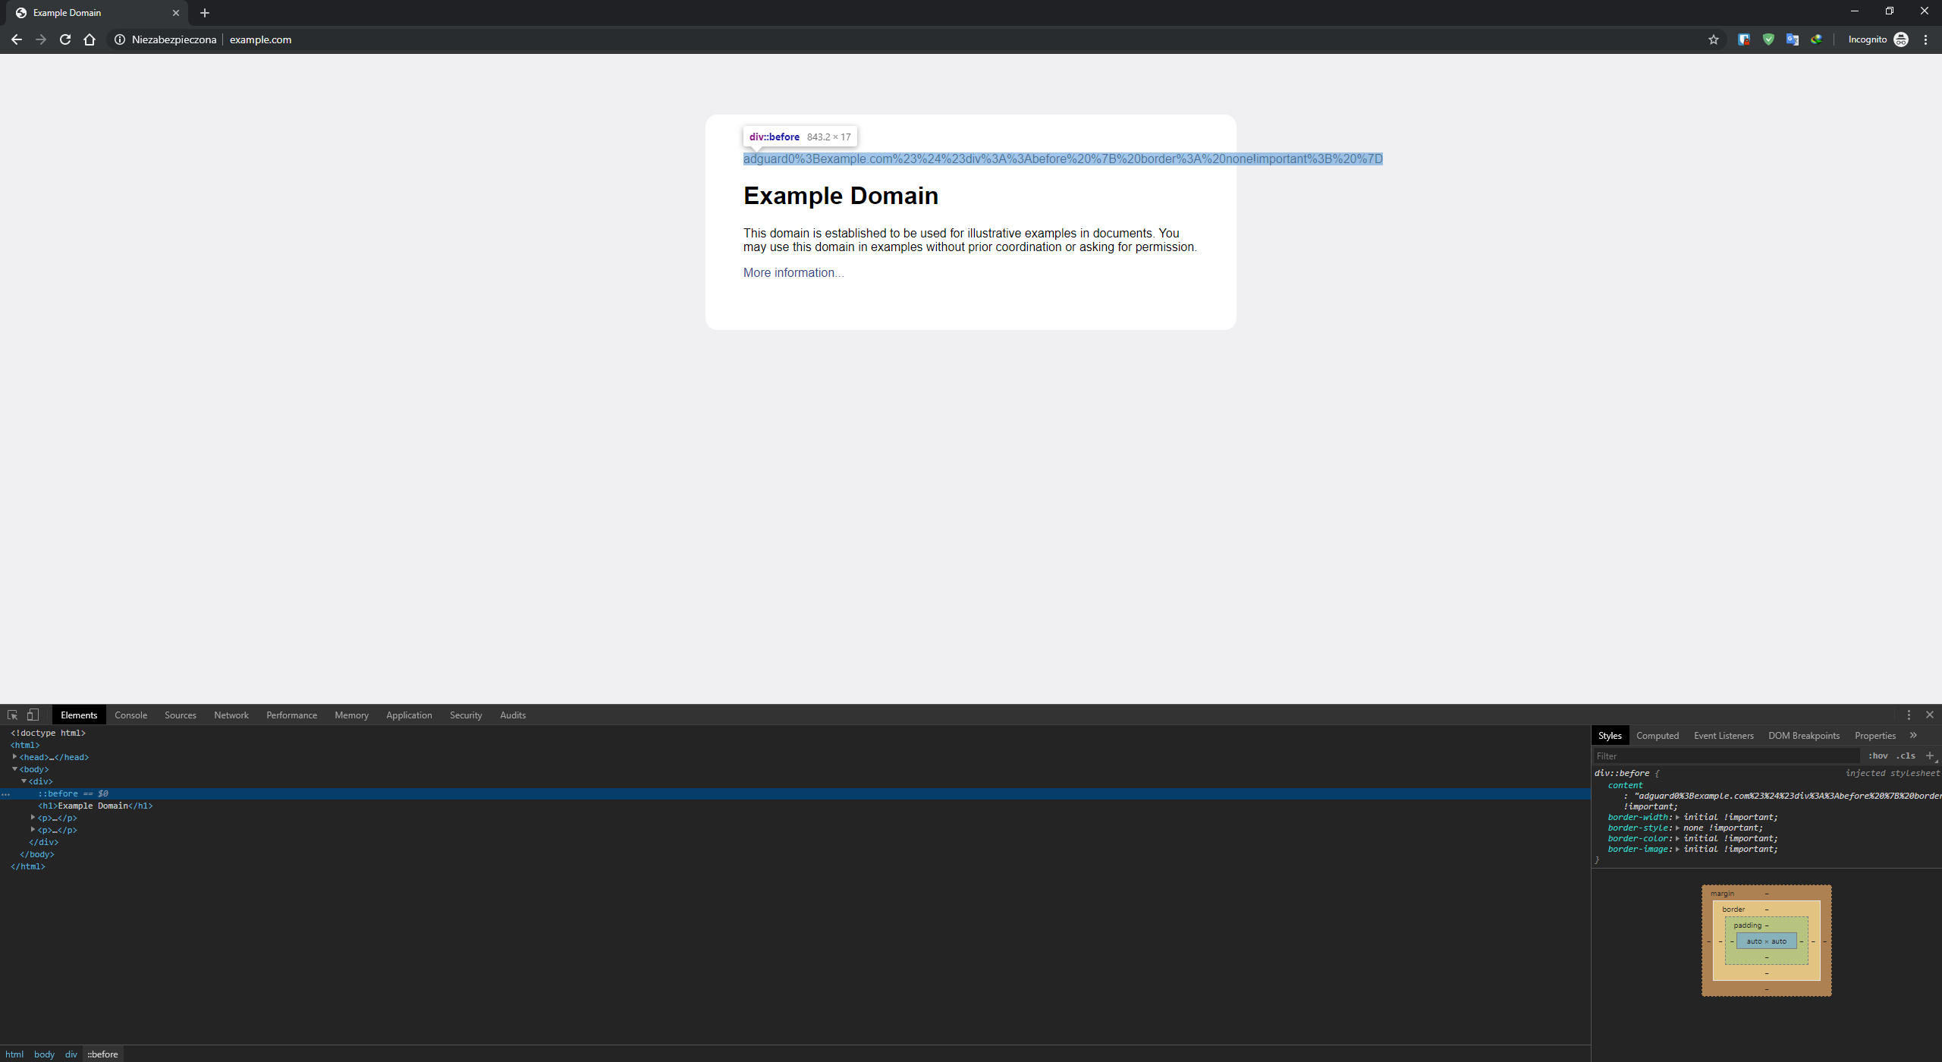
Task: Expand the border-style property value
Action: (1678, 828)
